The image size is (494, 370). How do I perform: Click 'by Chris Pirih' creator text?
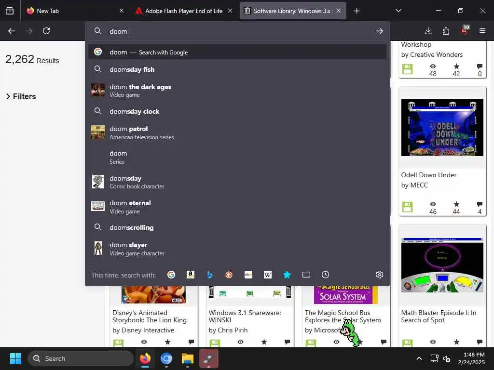click(x=228, y=330)
